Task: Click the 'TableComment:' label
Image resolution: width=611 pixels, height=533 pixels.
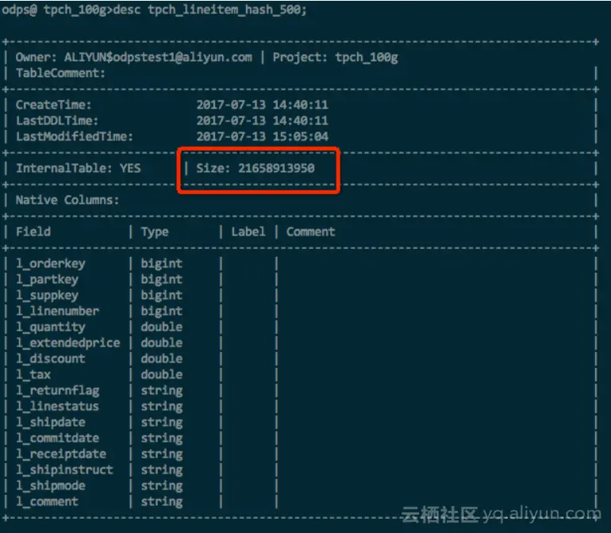Action: (x=60, y=73)
